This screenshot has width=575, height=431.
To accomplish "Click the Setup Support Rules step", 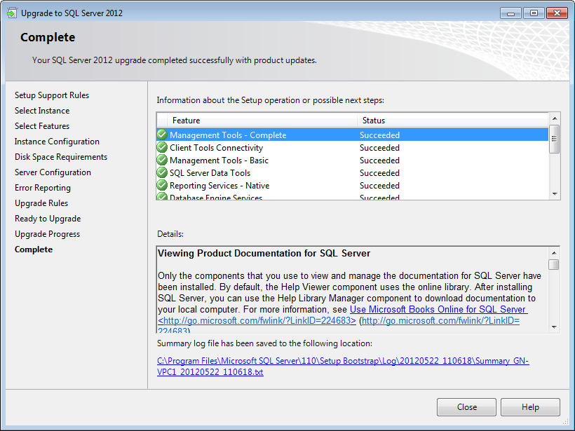I will [x=52, y=95].
